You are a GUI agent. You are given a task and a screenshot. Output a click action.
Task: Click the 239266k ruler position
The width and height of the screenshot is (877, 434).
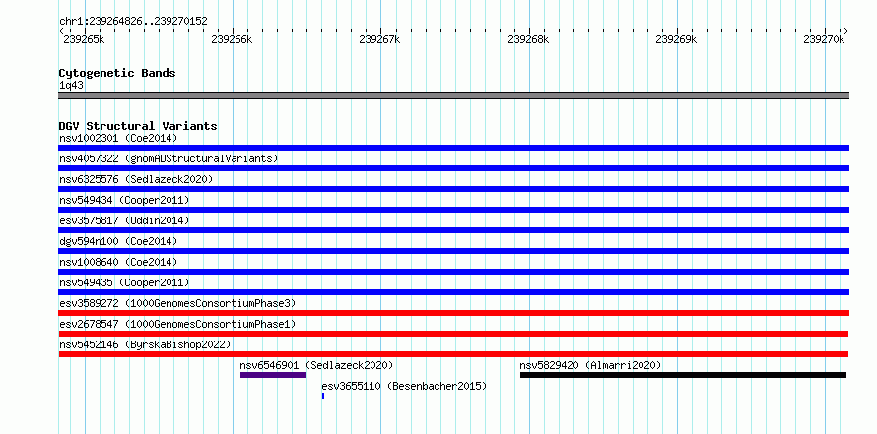[x=233, y=39]
